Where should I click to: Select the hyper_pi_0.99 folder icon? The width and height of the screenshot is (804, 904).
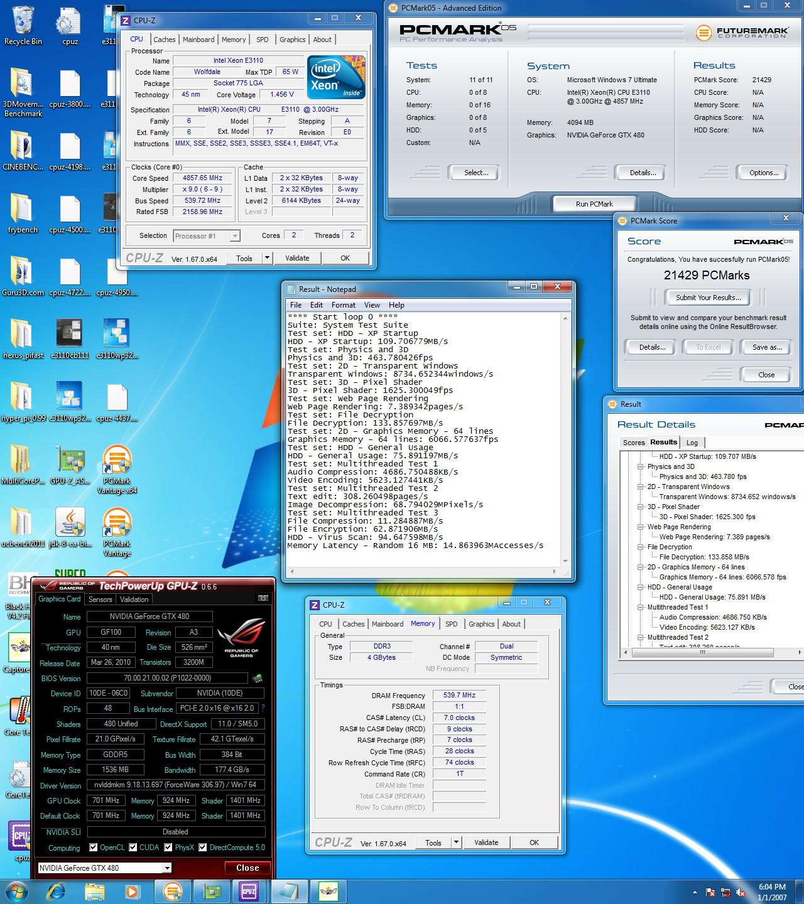(x=23, y=402)
